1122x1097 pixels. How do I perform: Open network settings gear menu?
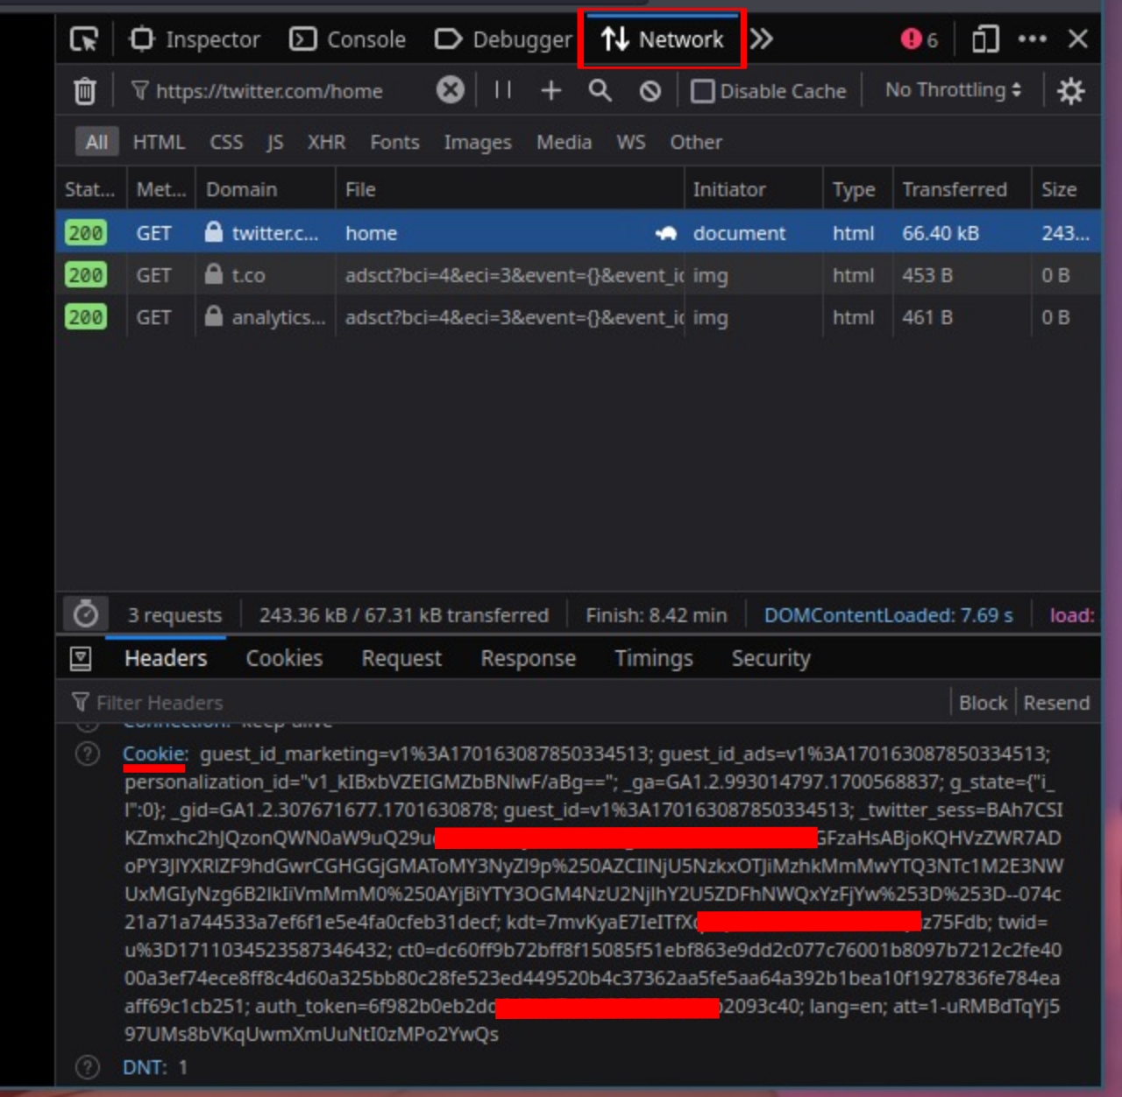pos(1070,91)
